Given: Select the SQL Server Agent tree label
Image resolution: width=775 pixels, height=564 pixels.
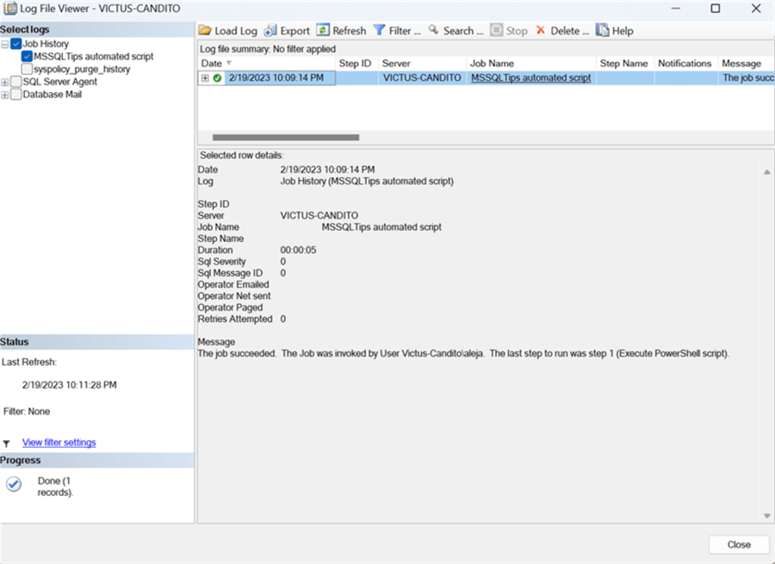Looking at the screenshot, I should point(59,82).
